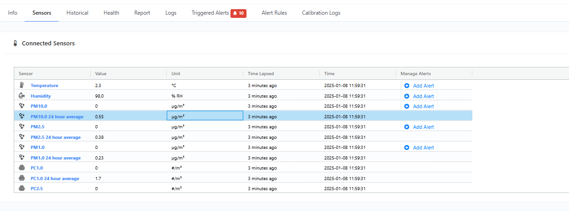Click the red alert bell badge showing 10
The width and height of the screenshot is (569, 214).
pos(238,13)
